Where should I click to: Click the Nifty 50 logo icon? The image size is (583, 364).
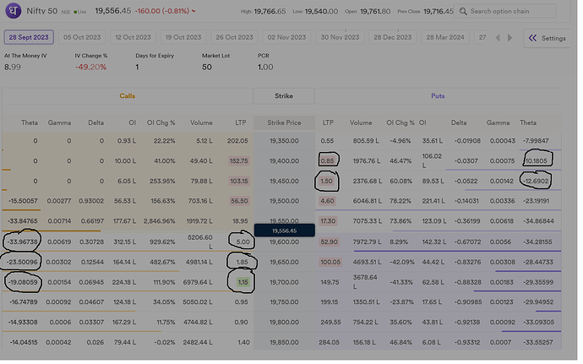tap(13, 12)
